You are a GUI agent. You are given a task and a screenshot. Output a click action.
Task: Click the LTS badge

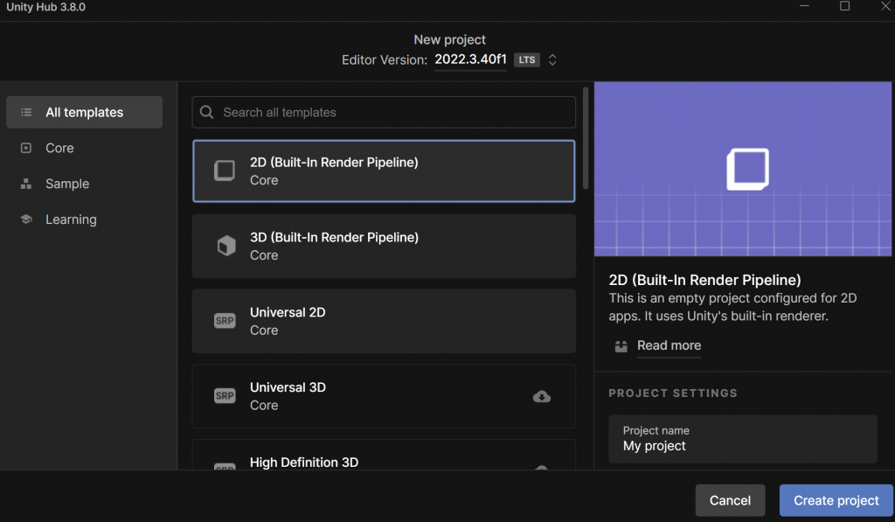click(x=527, y=59)
